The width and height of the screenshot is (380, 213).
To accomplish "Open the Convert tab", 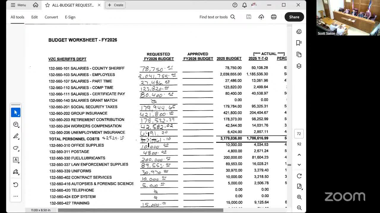I will 51,17.
